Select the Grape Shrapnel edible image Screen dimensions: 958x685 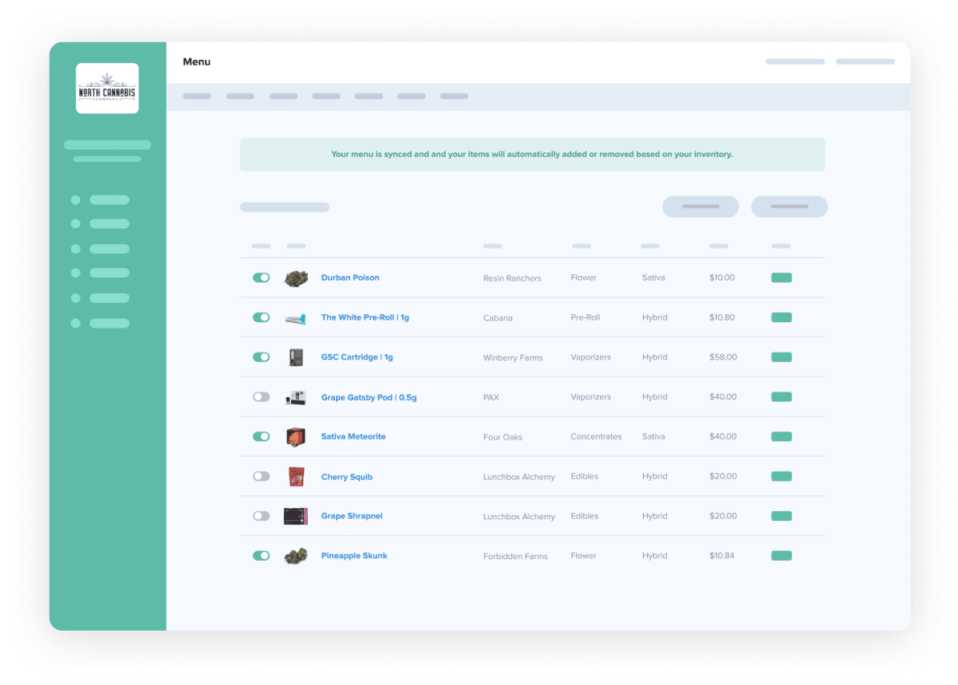[x=296, y=516]
